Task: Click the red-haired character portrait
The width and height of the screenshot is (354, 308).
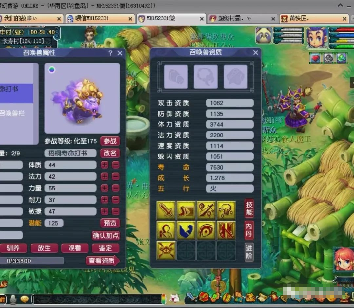Action: point(343,260)
